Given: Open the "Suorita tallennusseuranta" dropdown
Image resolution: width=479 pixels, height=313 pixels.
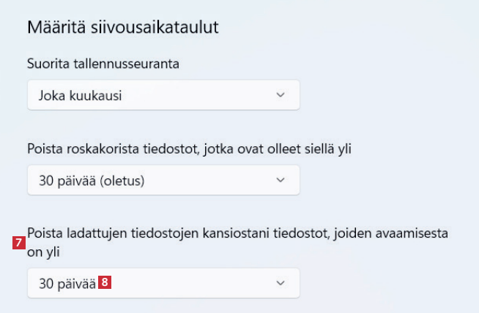Looking at the screenshot, I should (163, 95).
